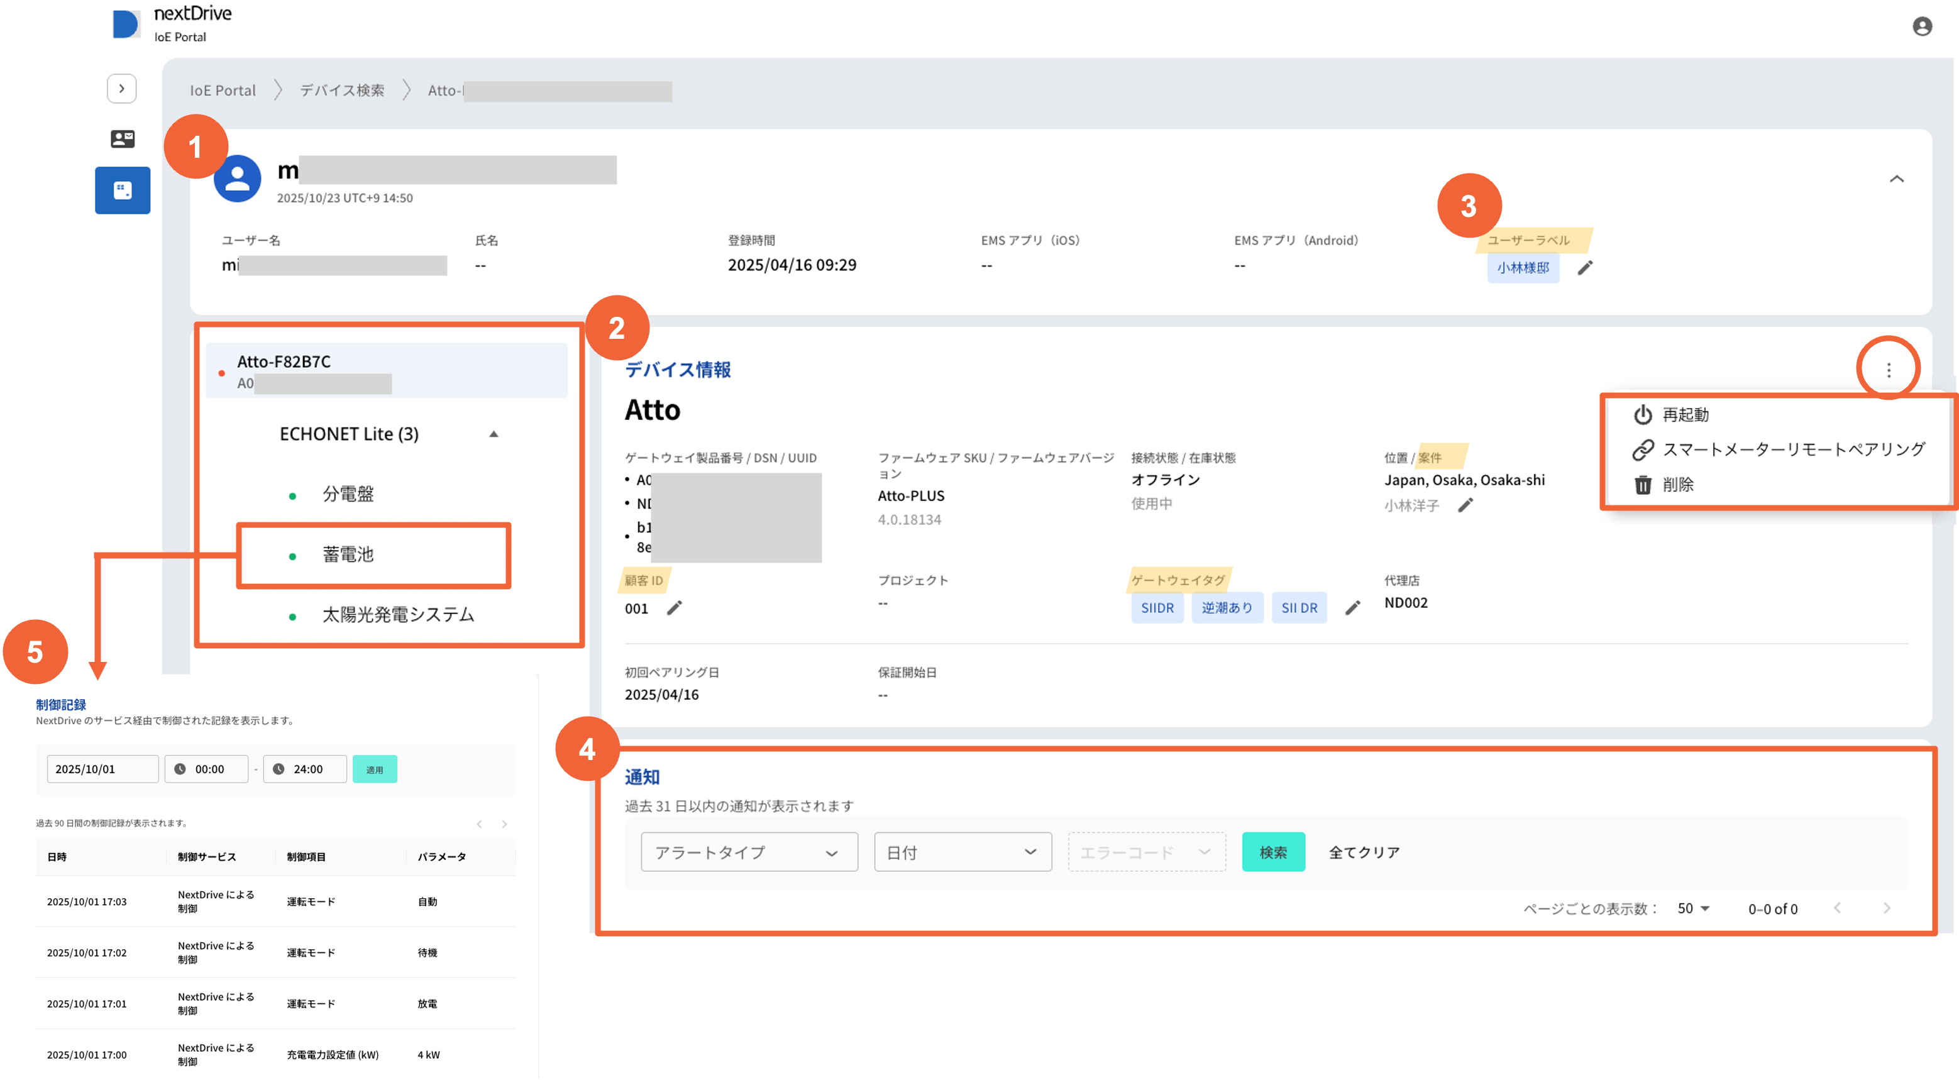The width and height of the screenshot is (1959, 1080).
Task: Go to IoE Portal breadcrumb
Action: [x=223, y=91]
